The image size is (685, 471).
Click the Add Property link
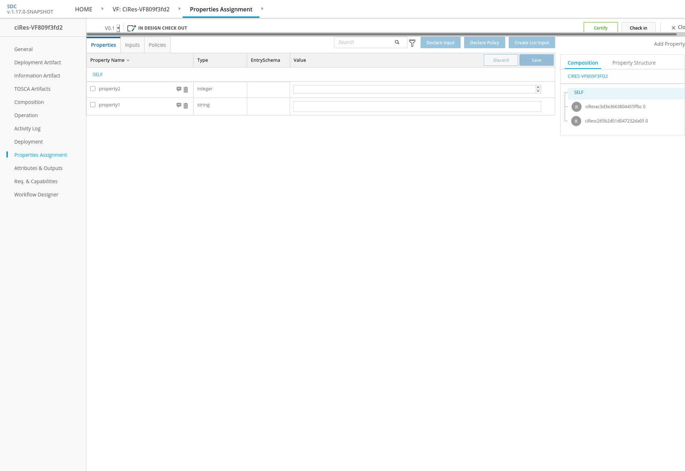[669, 44]
